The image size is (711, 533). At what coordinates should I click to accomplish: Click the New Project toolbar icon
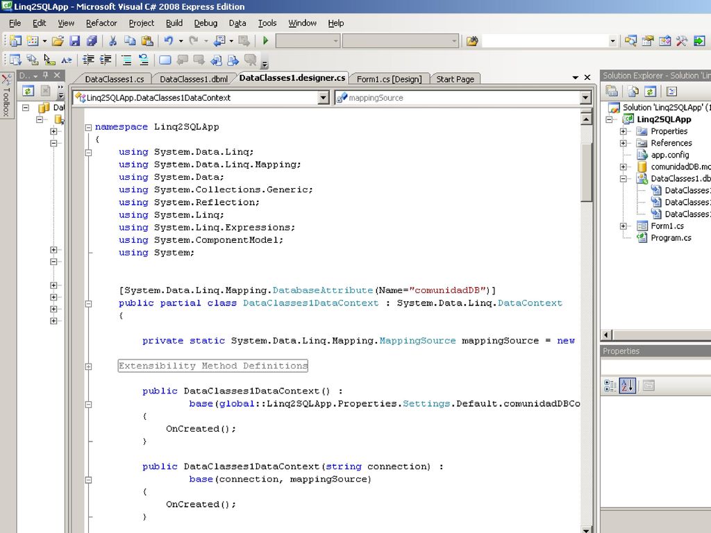15,41
